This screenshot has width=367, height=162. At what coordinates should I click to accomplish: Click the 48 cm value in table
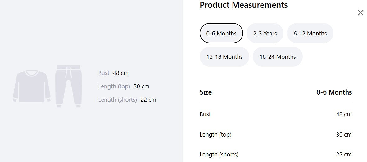tap(344, 114)
